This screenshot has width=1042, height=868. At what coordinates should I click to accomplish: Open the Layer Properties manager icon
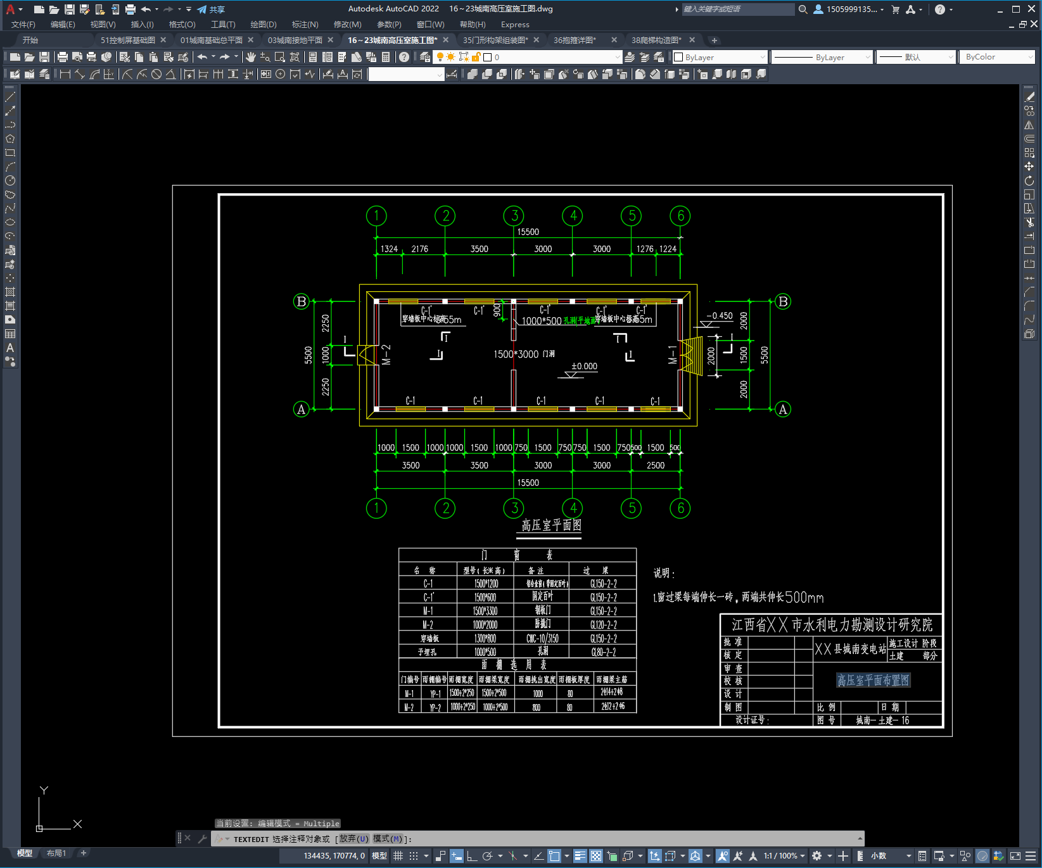click(x=425, y=57)
